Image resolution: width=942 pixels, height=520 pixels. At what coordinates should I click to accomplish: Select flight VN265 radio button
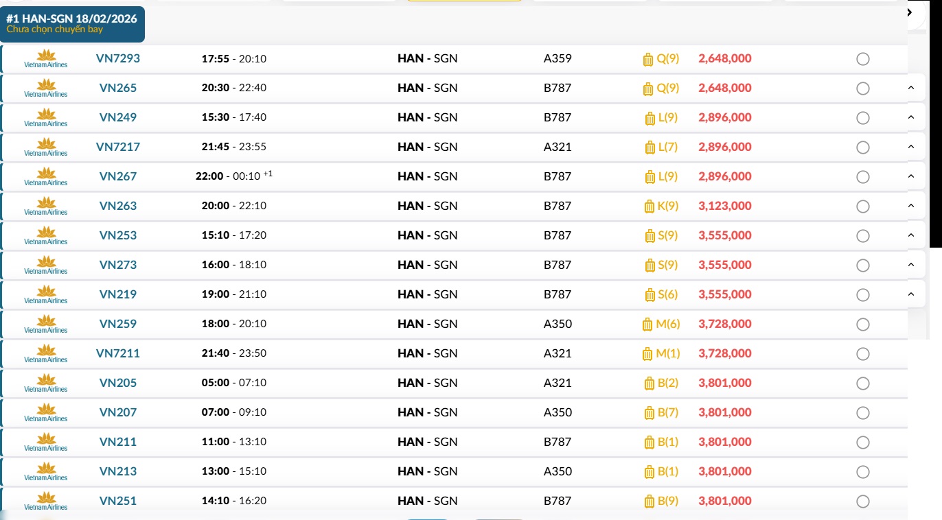coord(863,88)
